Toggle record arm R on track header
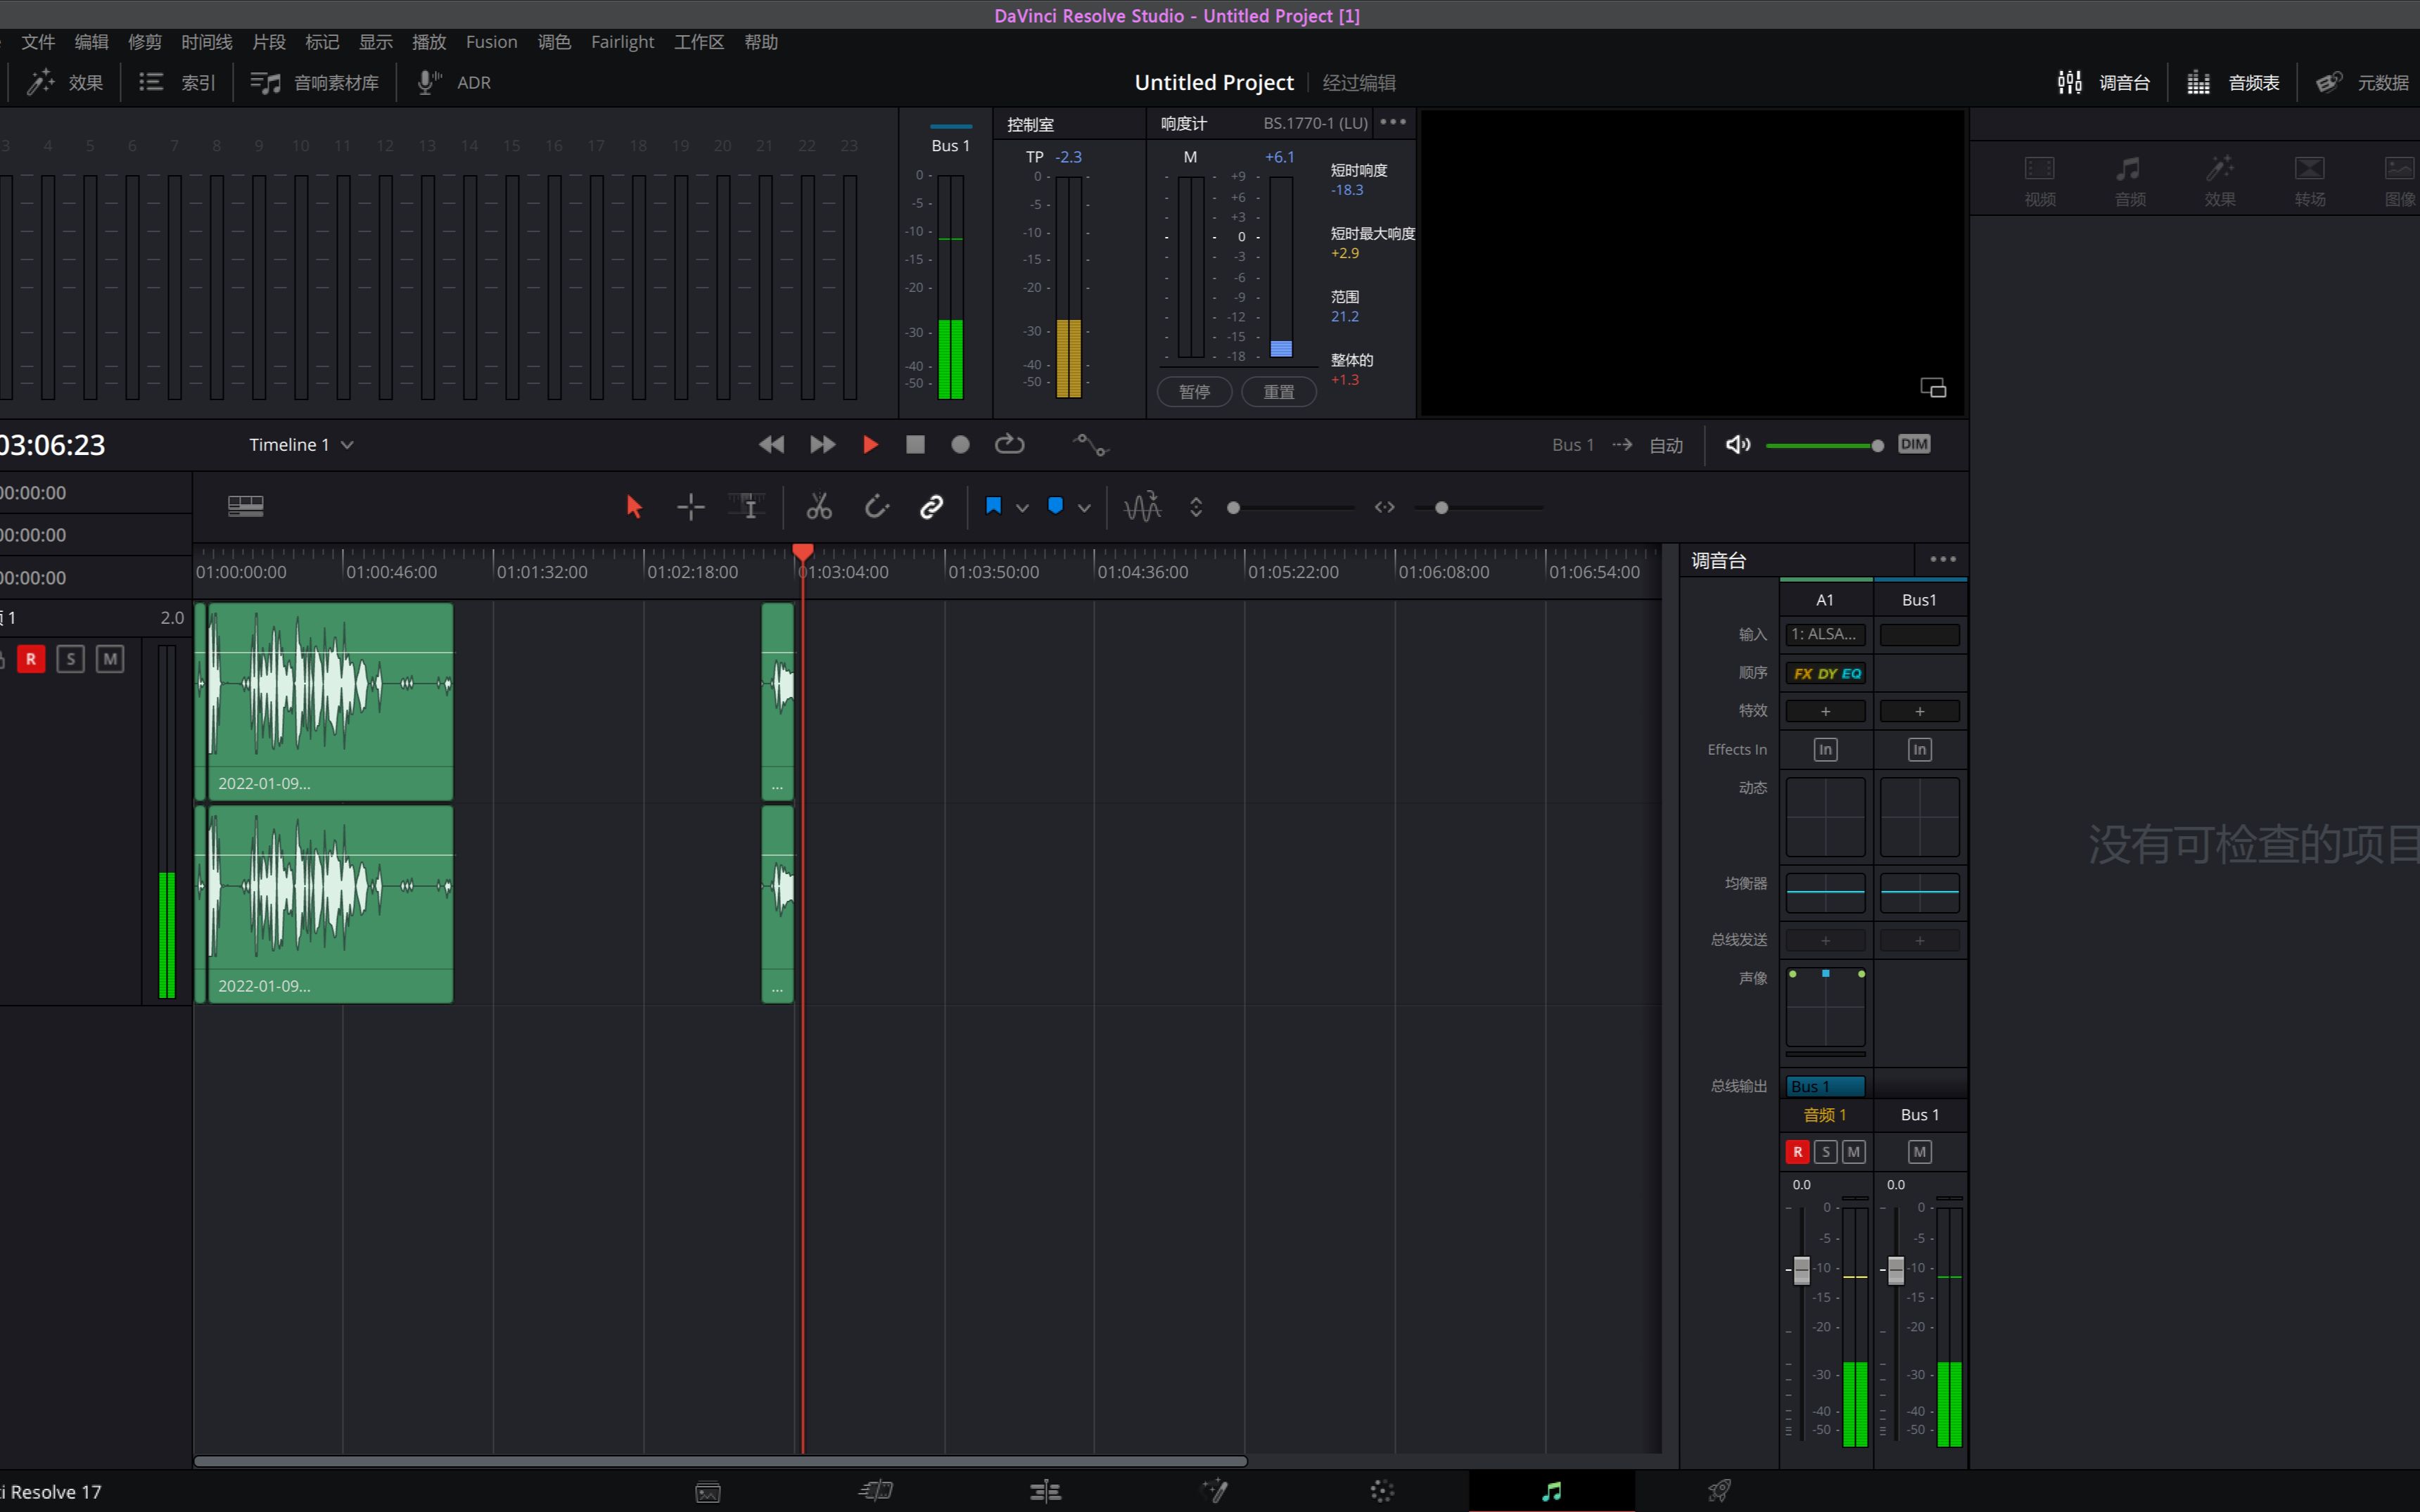 click(31, 659)
